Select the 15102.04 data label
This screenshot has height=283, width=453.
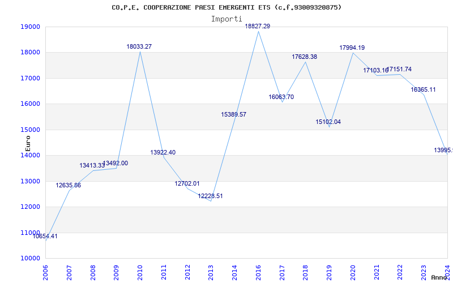click(328, 122)
